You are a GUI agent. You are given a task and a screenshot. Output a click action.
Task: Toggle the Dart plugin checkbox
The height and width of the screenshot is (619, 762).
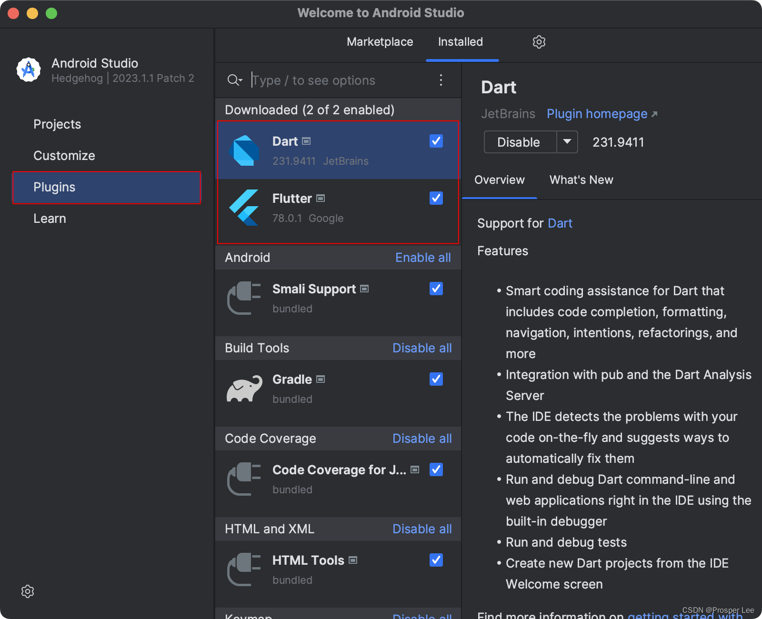pyautogui.click(x=436, y=141)
